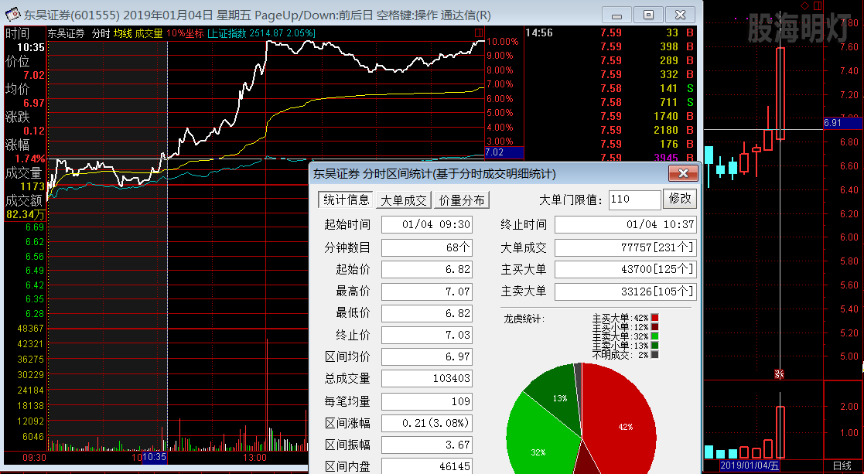Click the 711 sell tick entry
The height and width of the screenshot is (474, 864).
pyautogui.click(x=668, y=102)
